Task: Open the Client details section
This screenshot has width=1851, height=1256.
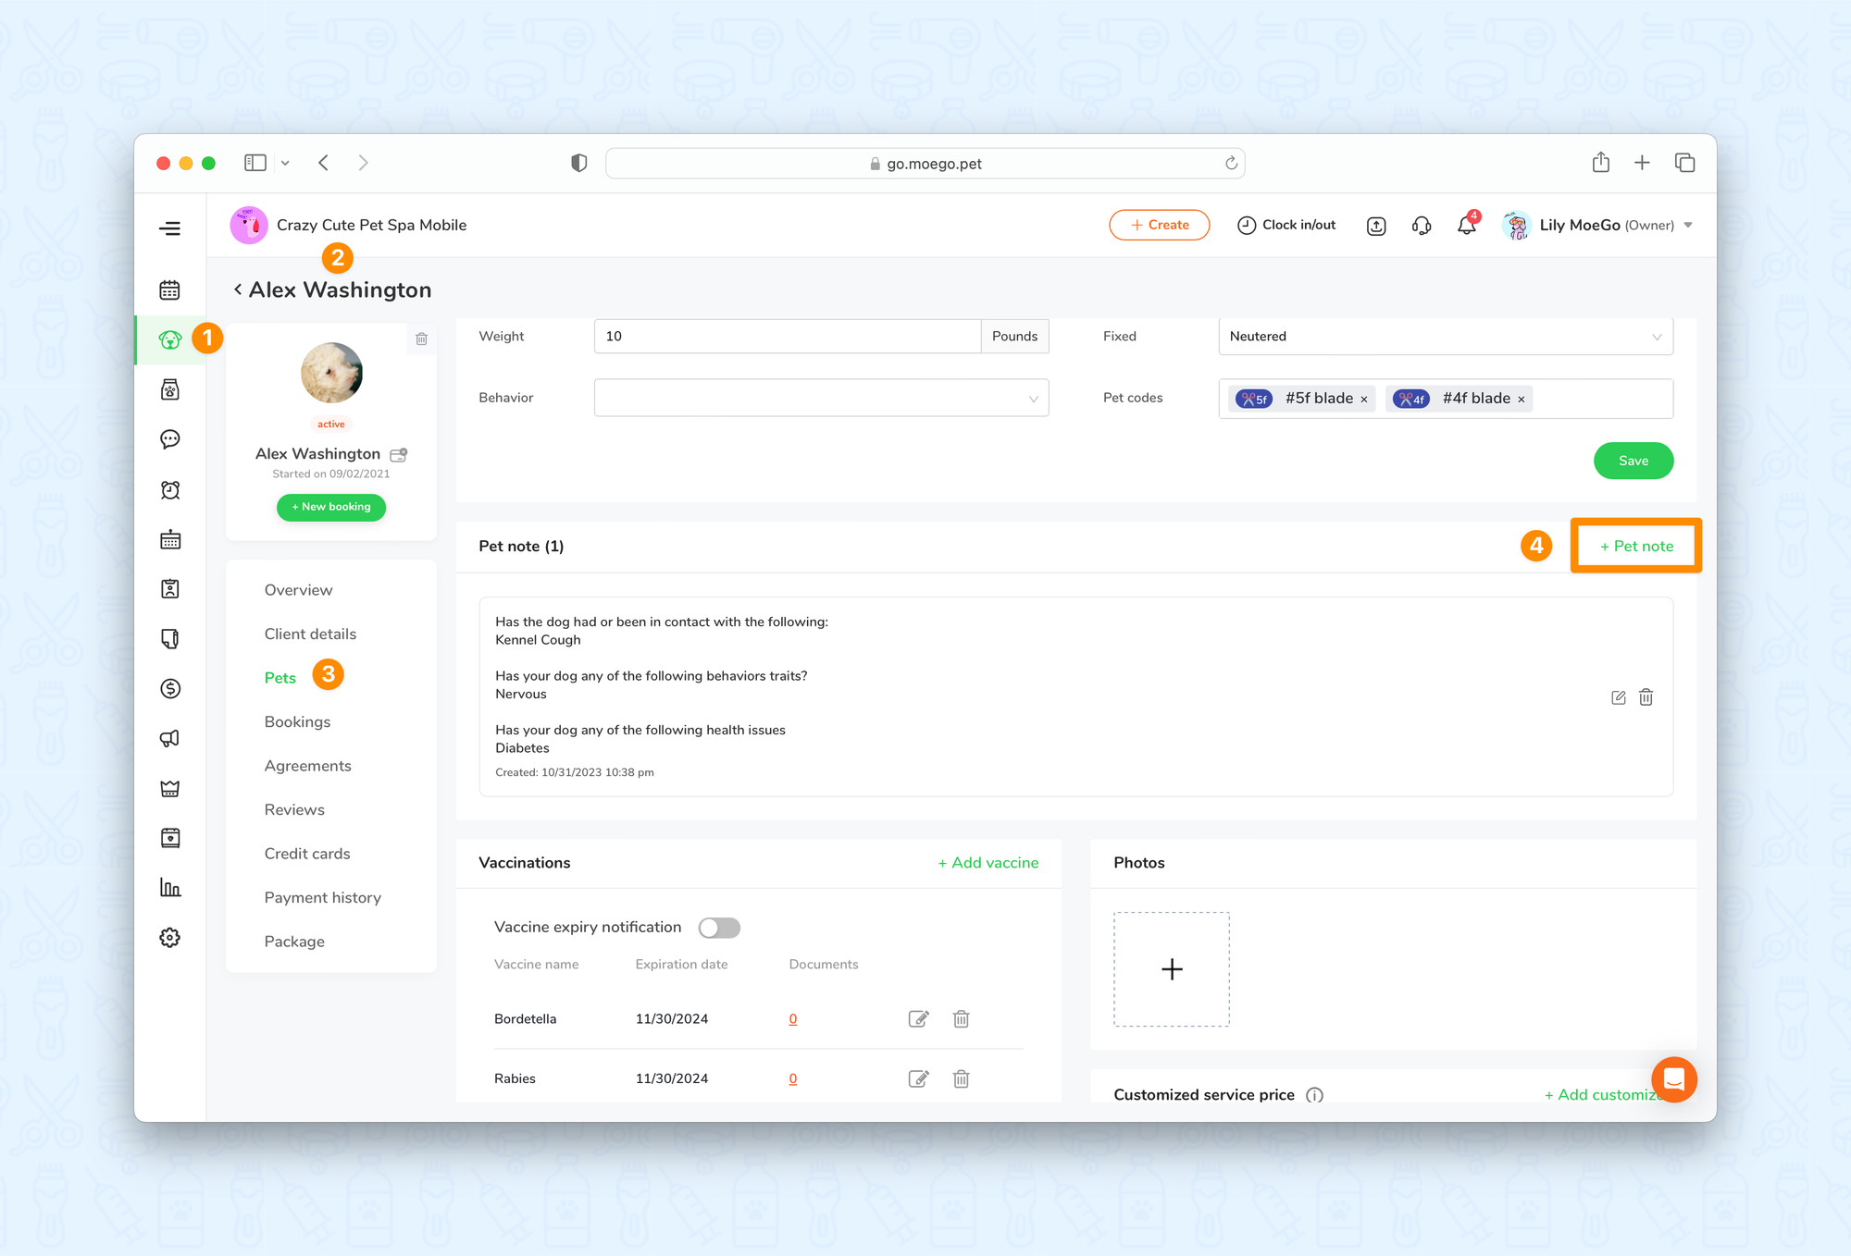Action: (x=310, y=634)
